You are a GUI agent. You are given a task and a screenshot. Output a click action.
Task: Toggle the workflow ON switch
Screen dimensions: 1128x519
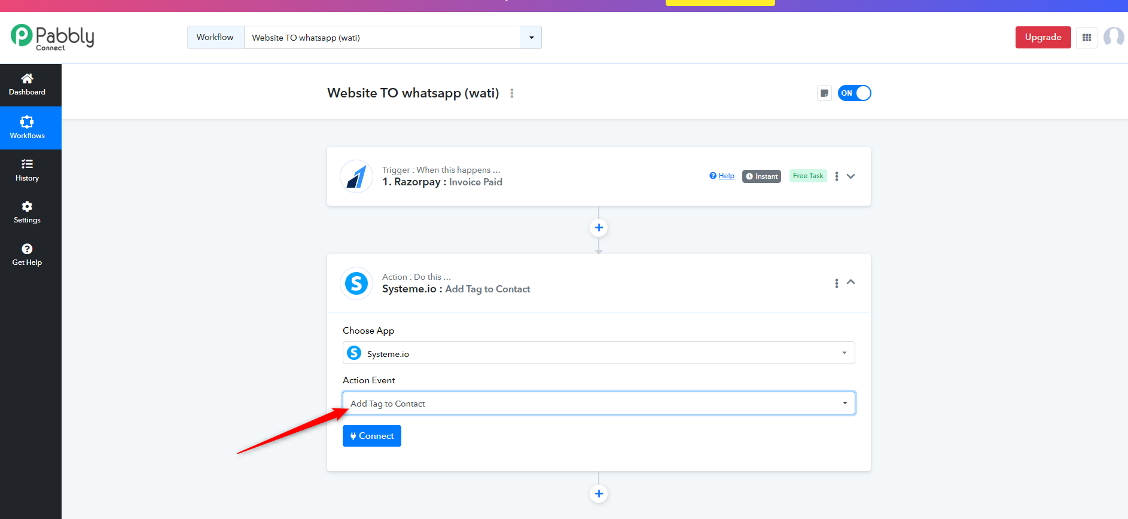[x=854, y=93]
